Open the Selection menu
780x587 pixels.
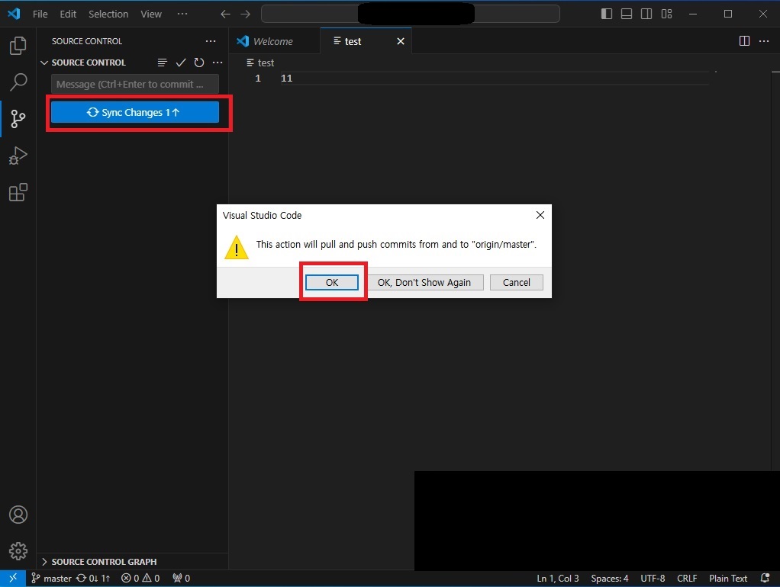click(x=108, y=14)
